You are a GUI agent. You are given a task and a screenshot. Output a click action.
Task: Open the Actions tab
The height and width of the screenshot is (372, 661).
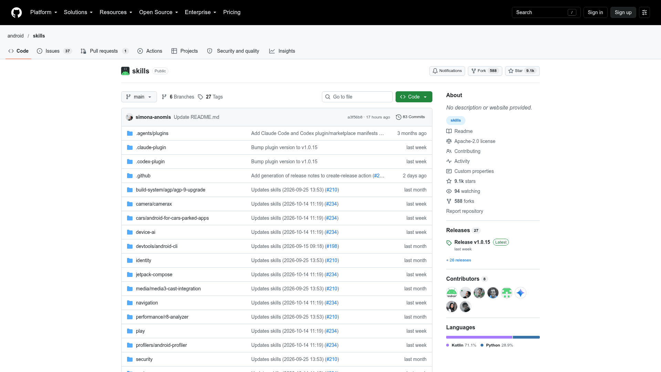(x=150, y=51)
